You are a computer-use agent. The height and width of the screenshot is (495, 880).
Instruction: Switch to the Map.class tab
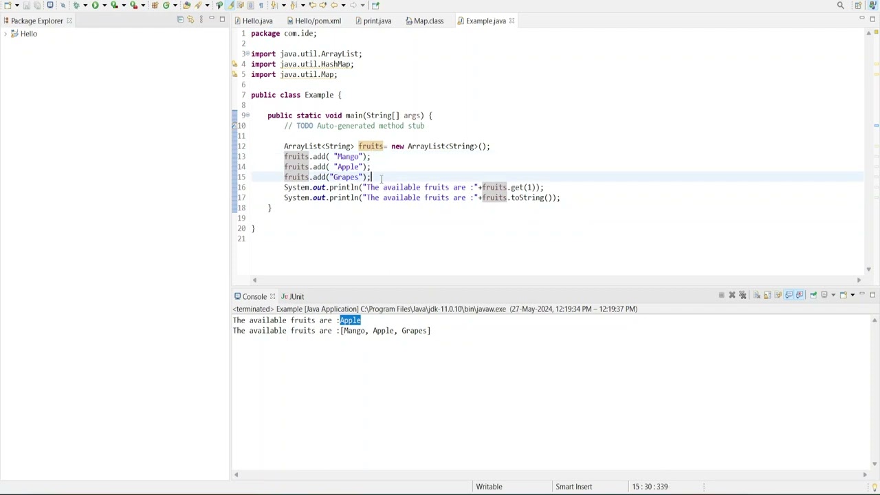(x=424, y=21)
